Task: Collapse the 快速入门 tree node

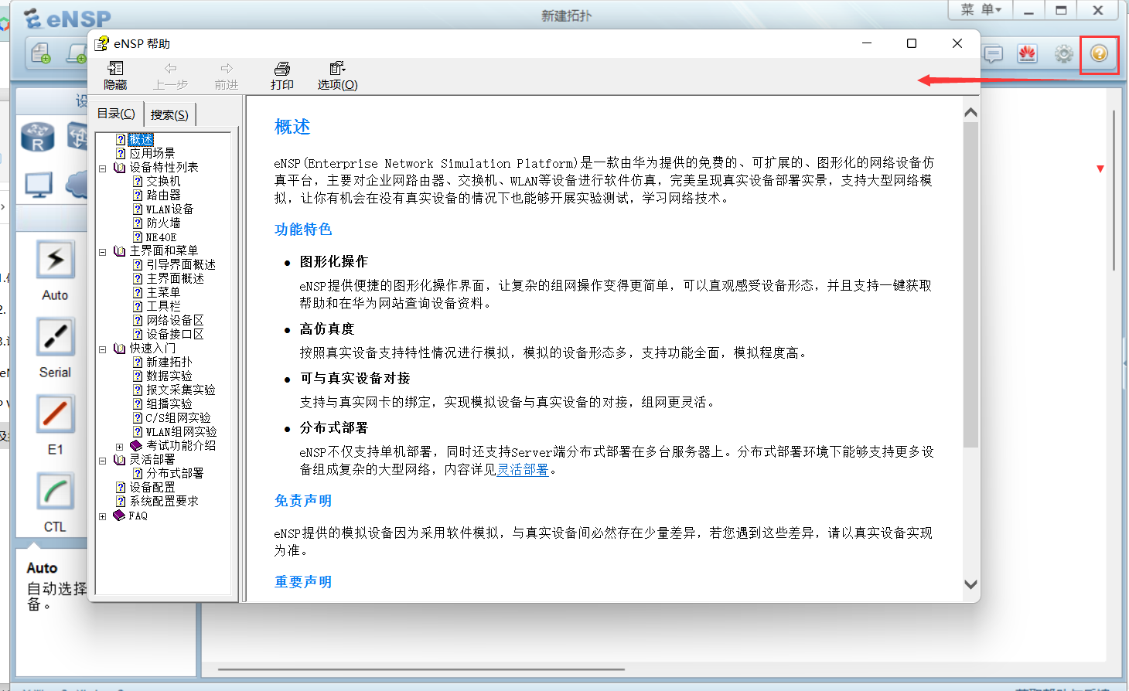Action: [102, 349]
